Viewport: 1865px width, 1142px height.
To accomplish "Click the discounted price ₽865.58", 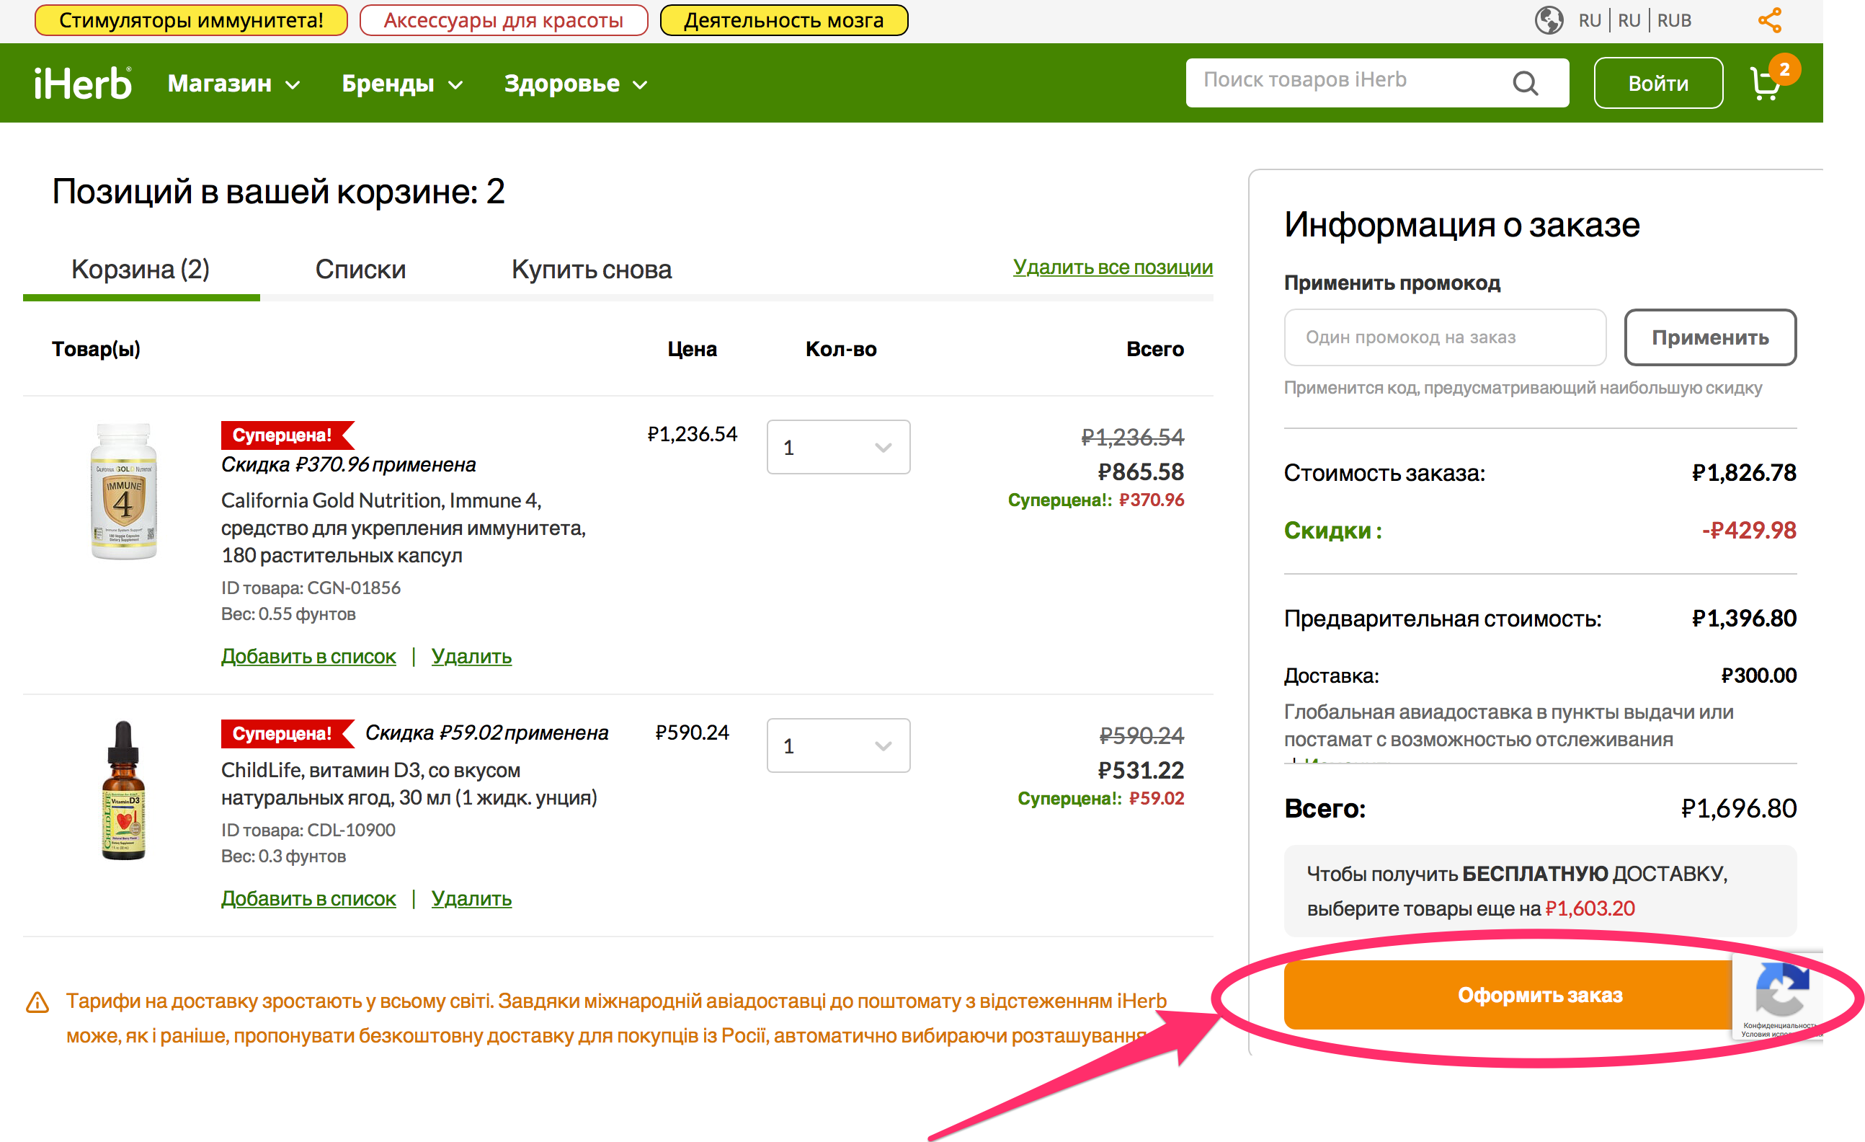I will point(1141,472).
